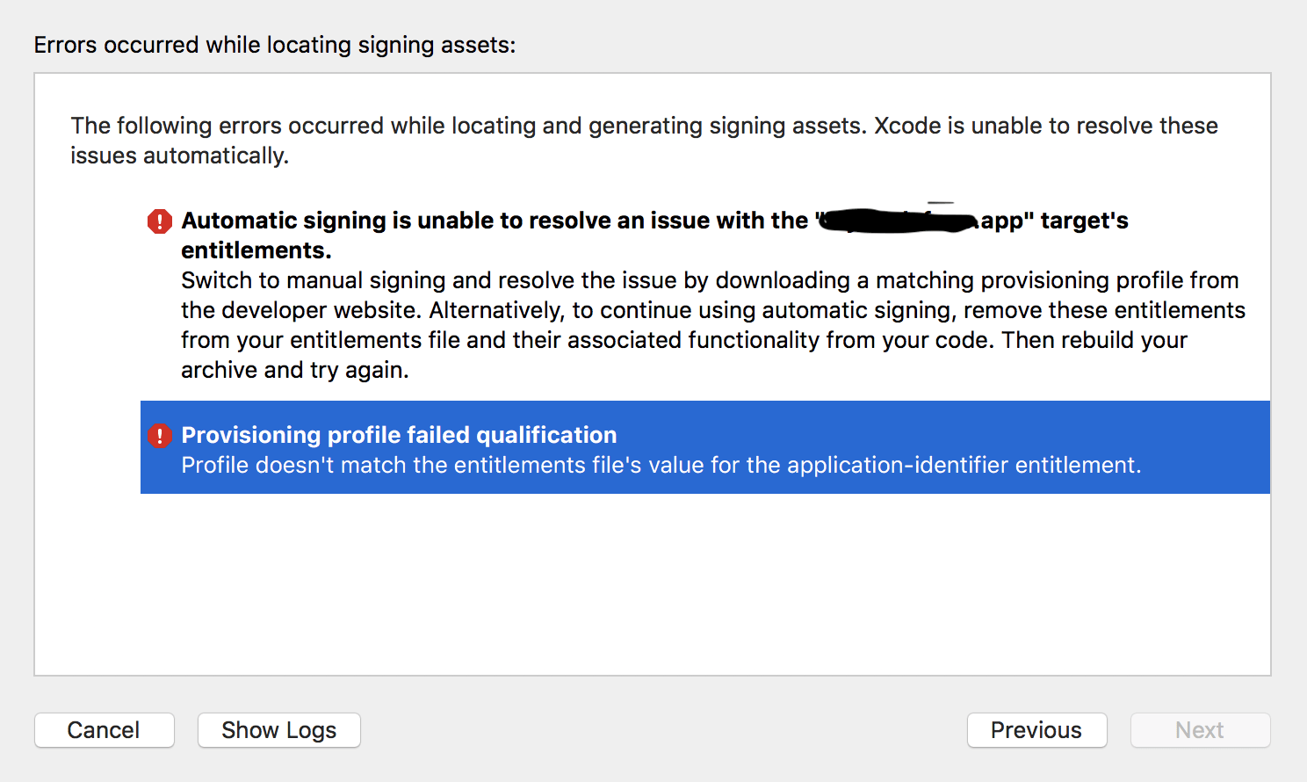Open the Show Logs view

coord(278,730)
